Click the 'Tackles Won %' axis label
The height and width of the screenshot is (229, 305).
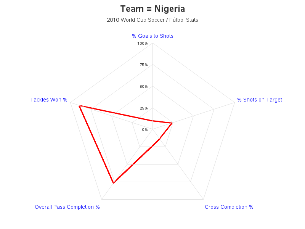(x=49, y=100)
